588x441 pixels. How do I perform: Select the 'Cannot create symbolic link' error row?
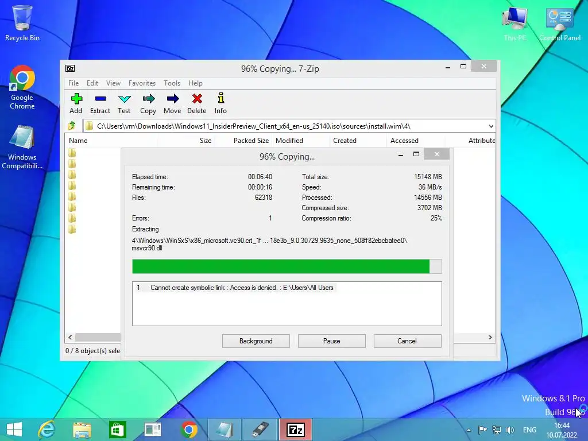point(235,288)
